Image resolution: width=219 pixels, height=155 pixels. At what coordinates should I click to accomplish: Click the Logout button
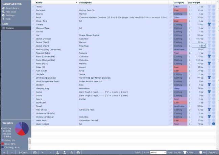point(23,153)
